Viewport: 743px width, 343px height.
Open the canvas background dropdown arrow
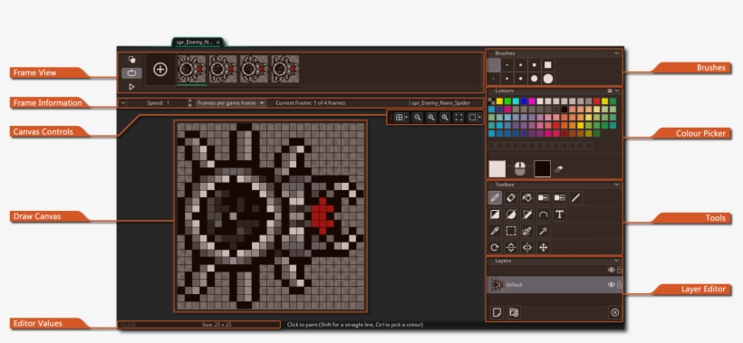[479, 118]
